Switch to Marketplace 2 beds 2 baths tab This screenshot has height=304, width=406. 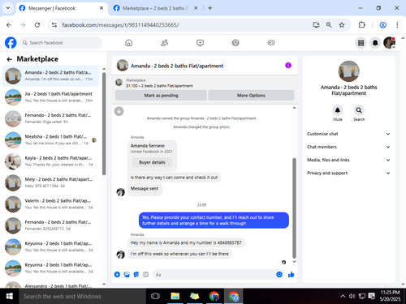pyautogui.click(x=155, y=8)
